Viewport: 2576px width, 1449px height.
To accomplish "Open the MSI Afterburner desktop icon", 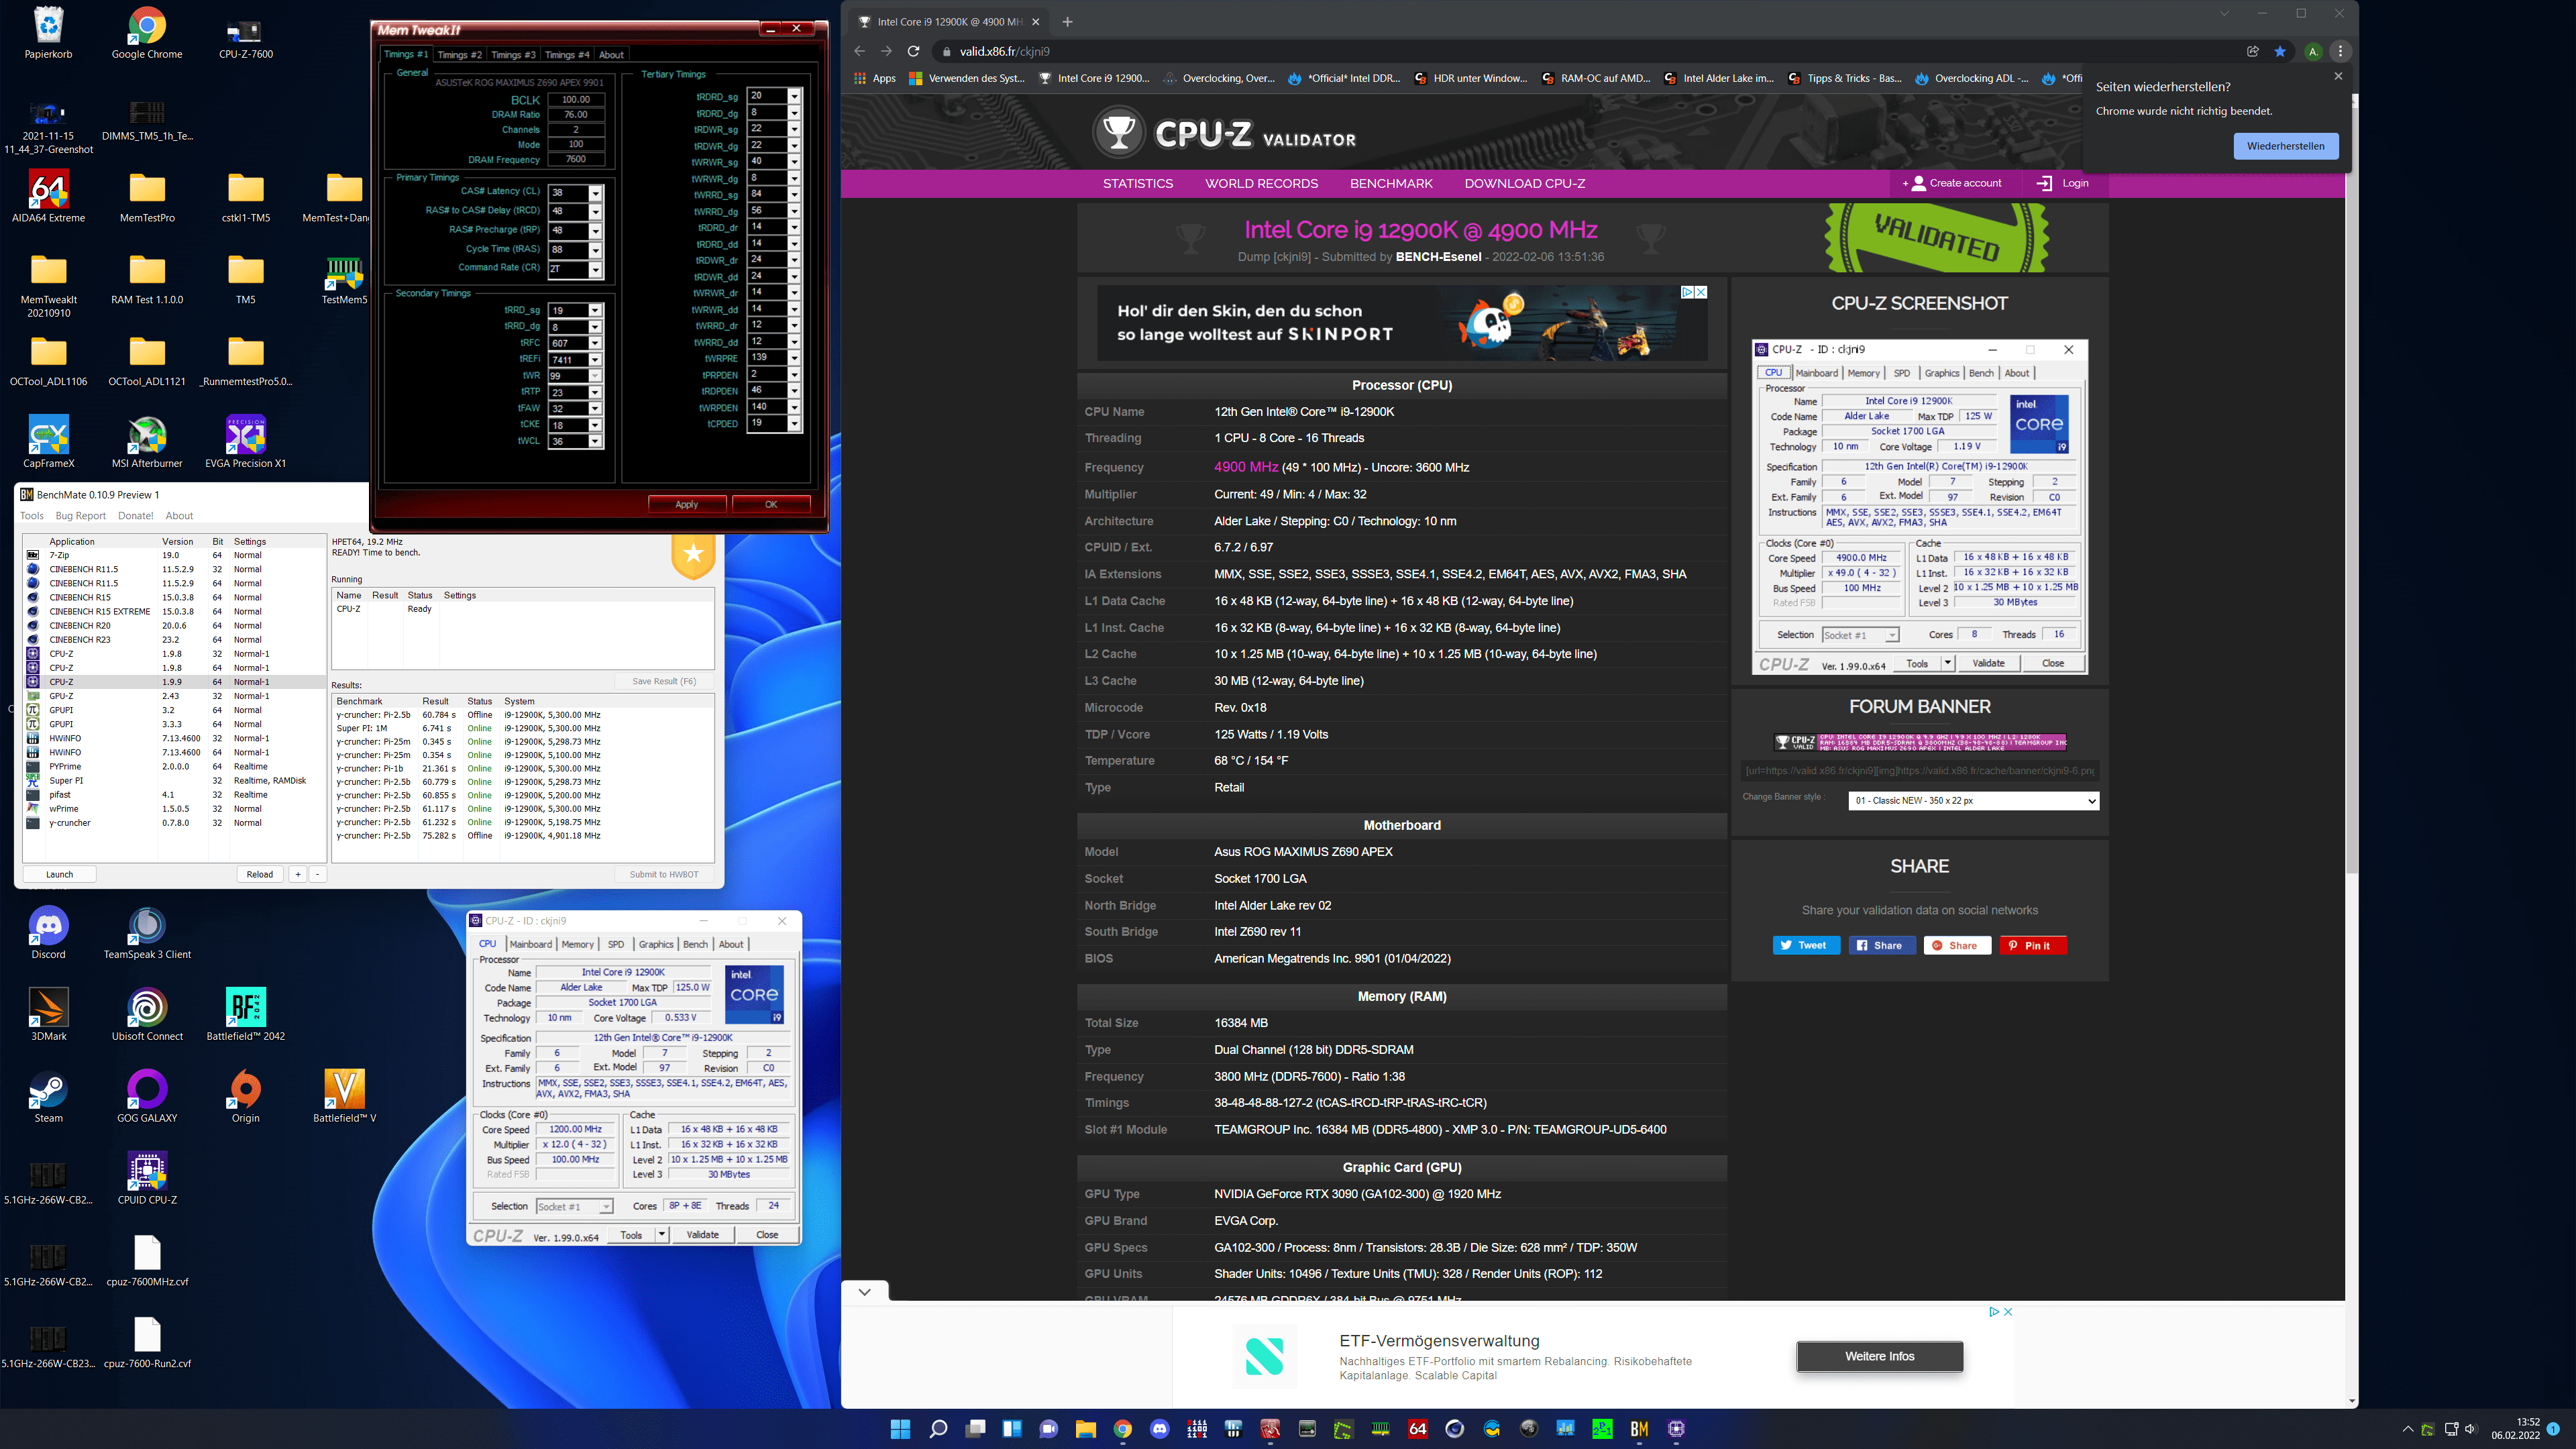I will tap(147, 441).
